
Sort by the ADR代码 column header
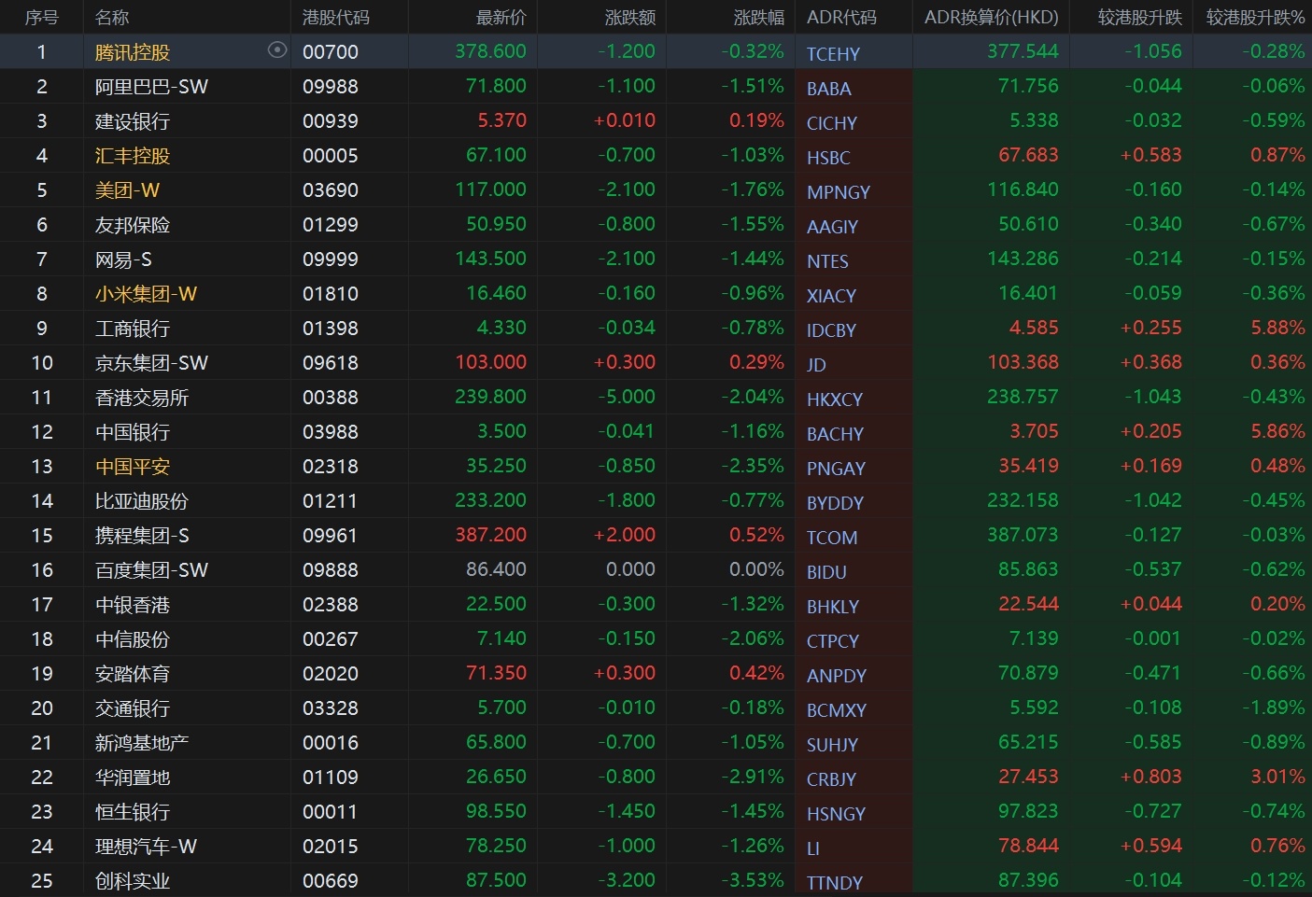[841, 17]
